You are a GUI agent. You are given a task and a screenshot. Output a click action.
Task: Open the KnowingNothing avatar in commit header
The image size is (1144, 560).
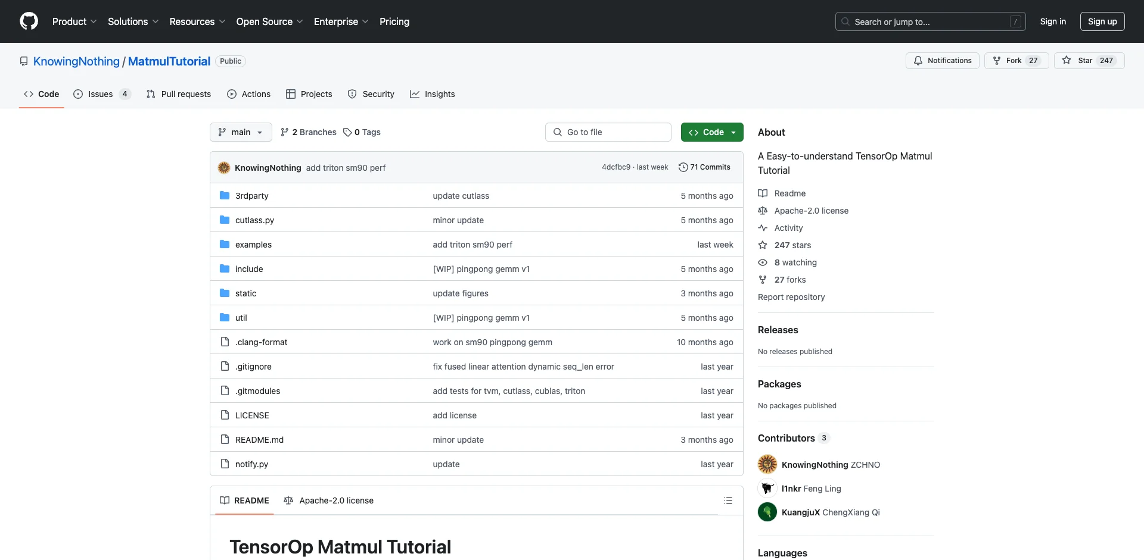point(224,168)
